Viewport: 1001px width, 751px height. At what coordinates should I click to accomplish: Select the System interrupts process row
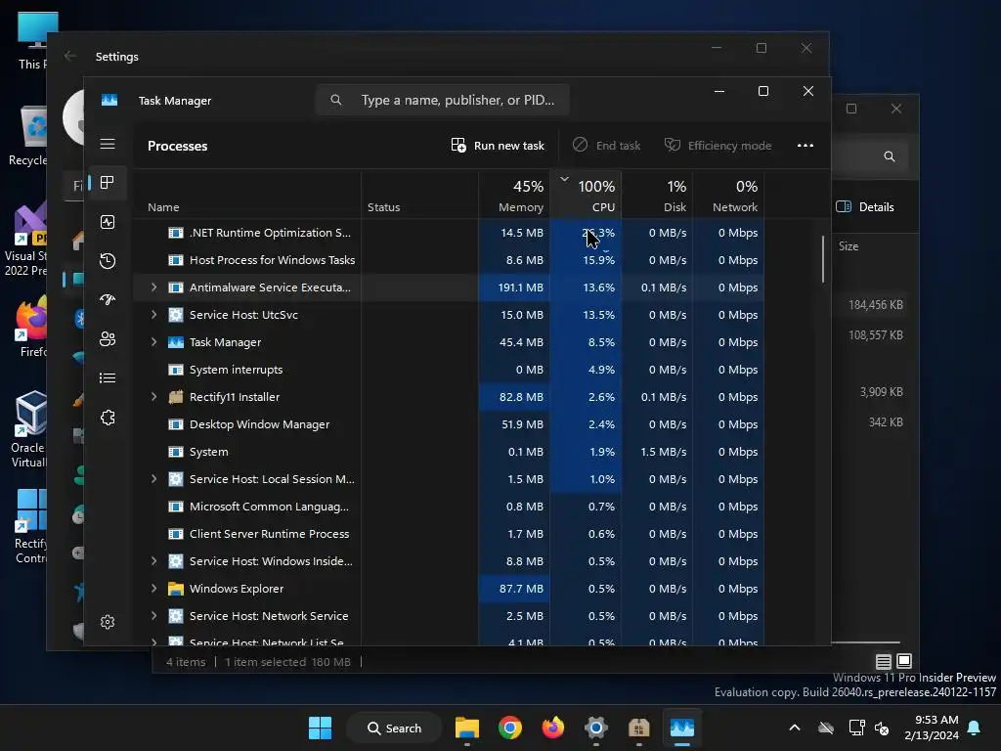(x=449, y=370)
